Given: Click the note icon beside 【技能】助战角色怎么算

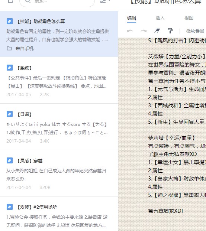Looking at the screenshot, I should (x=10, y=21).
